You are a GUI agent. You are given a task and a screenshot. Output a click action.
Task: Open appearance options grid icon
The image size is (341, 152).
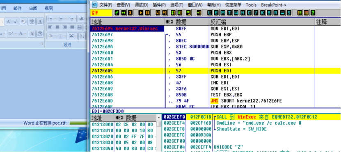click(x=306, y=13)
